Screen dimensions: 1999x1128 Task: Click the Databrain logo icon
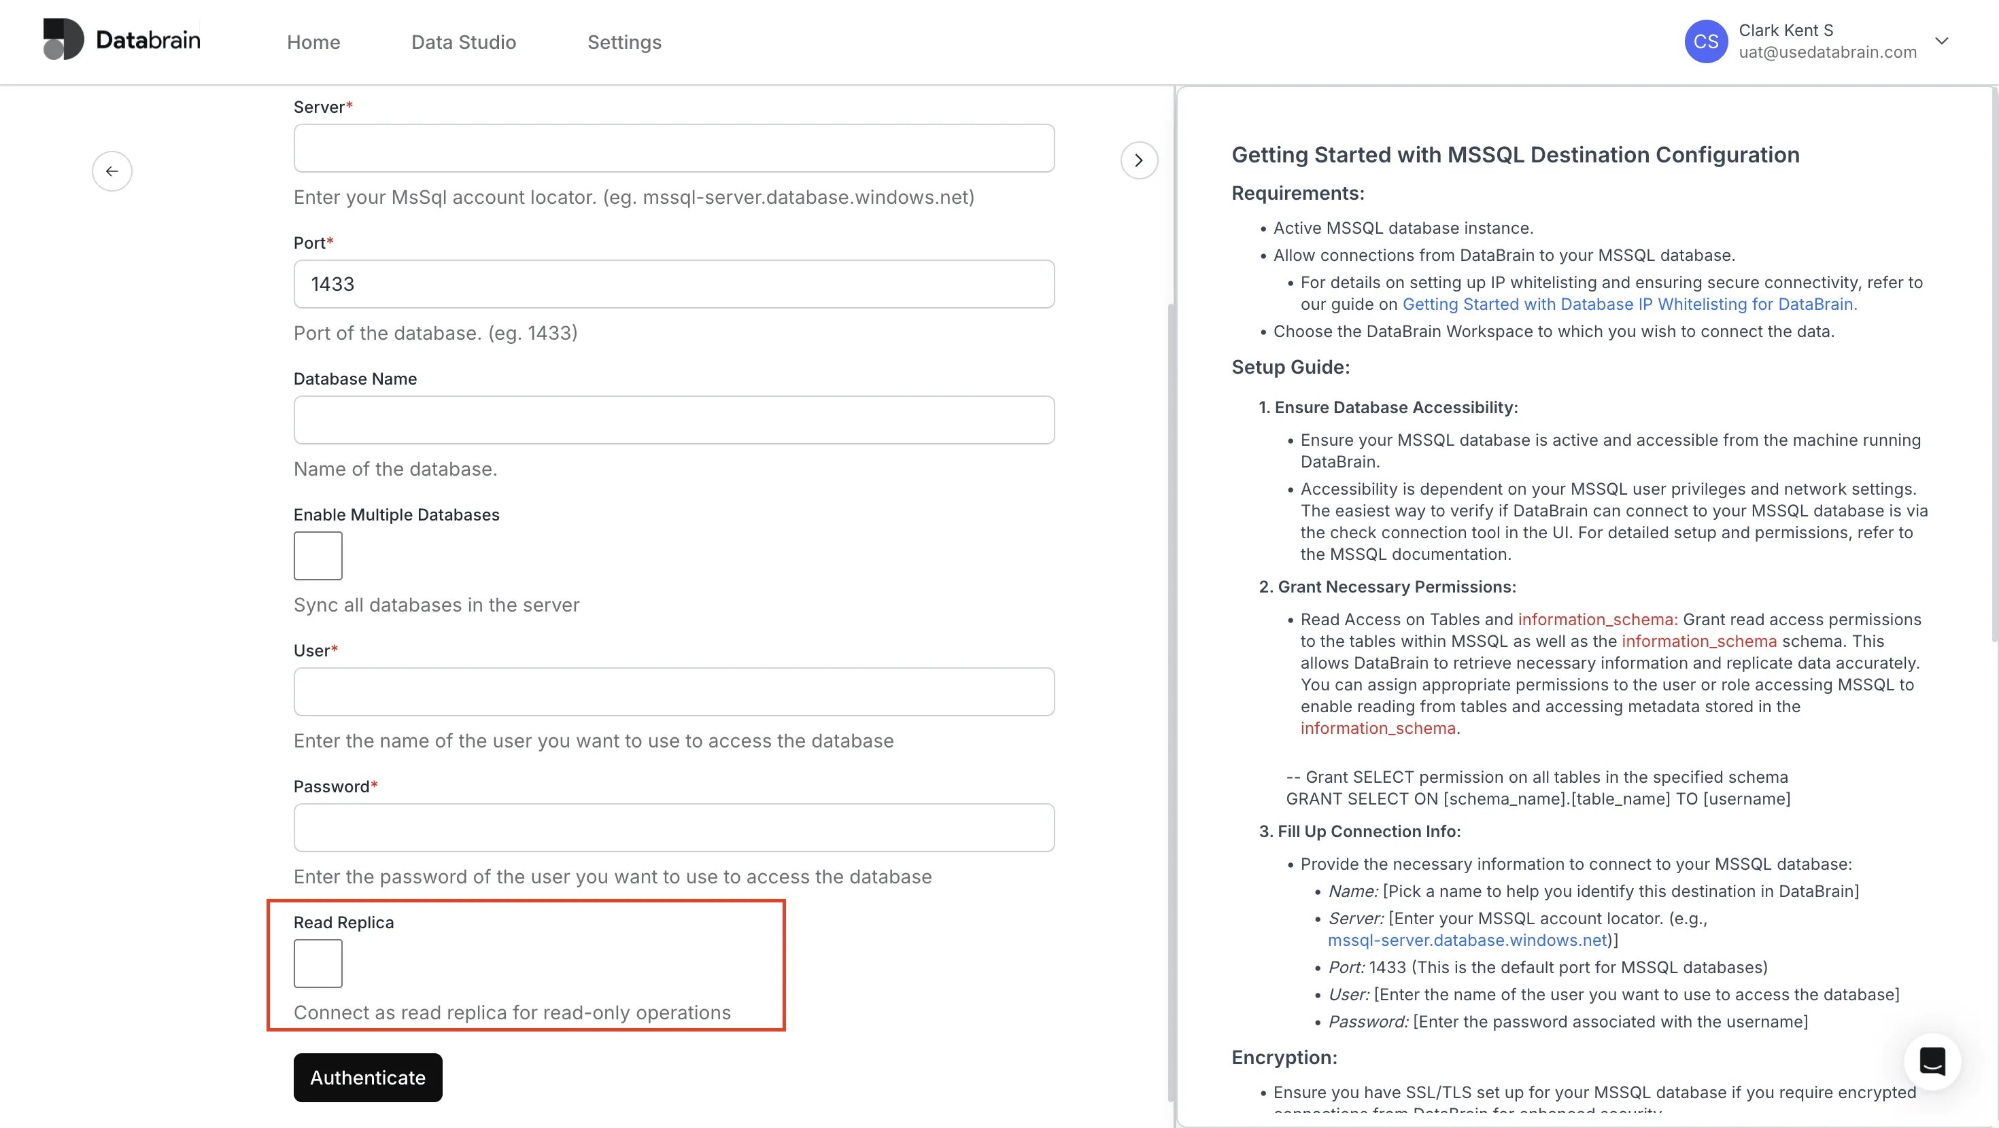pyautogui.click(x=63, y=39)
